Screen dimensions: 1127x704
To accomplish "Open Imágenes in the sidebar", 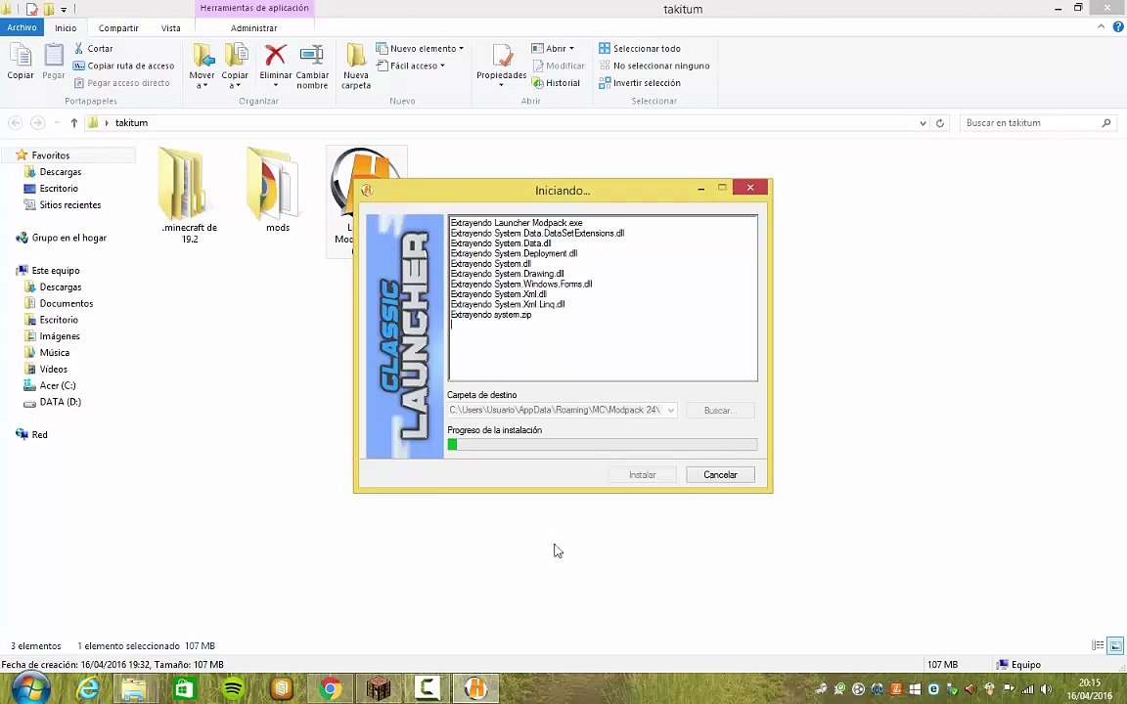I will 60,336.
